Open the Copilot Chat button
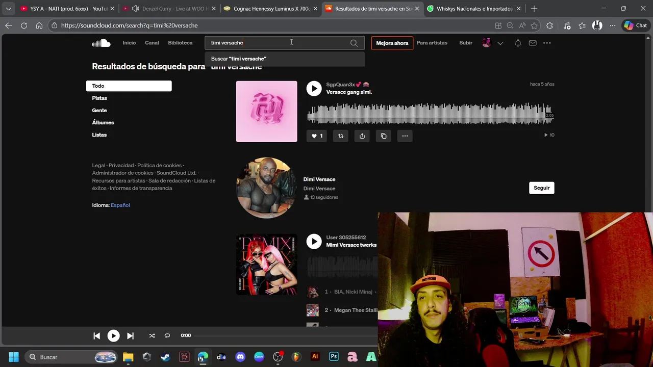 coord(636,25)
